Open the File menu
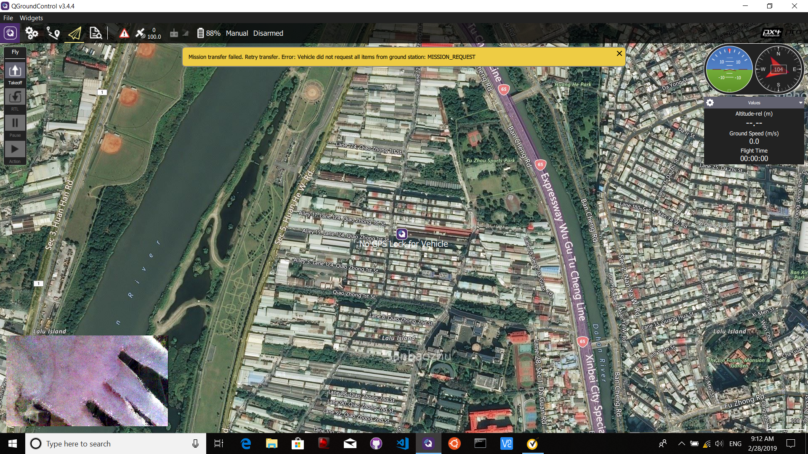Screen dimensions: 808x454 [8, 18]
